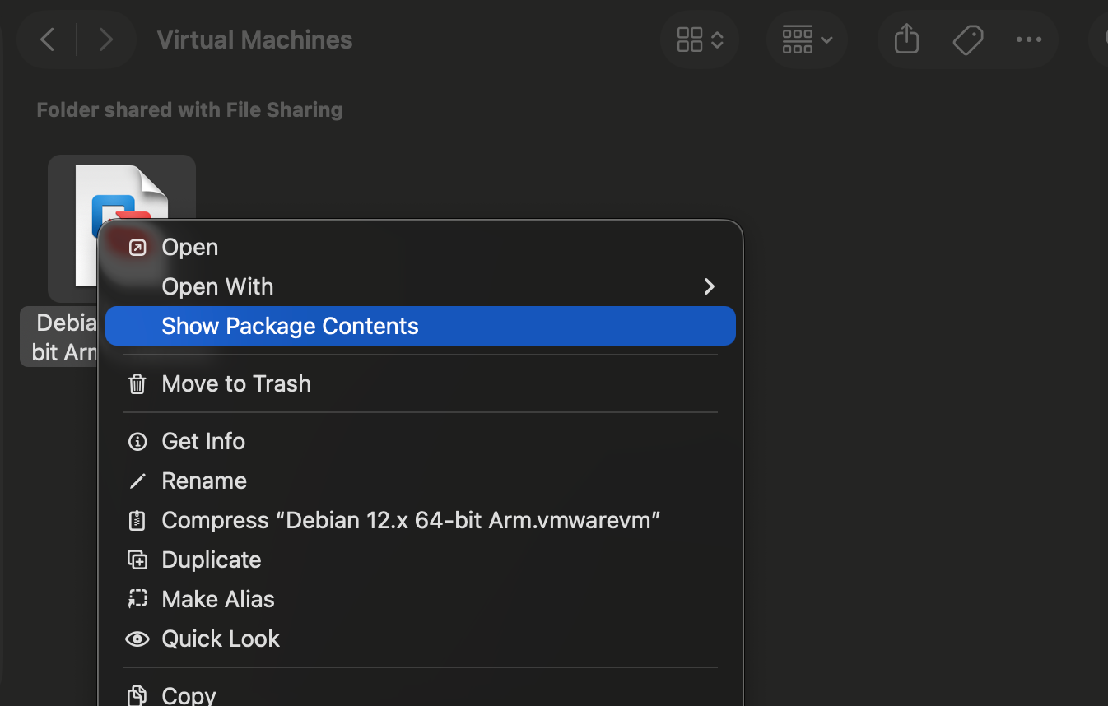Click the Share toolbar icon
Screen dimensions: 1108x706
906,39
